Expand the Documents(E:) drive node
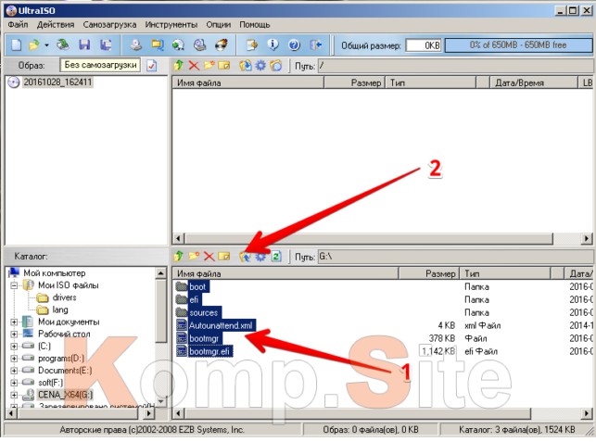Viewport: 596px width, 442px height. coord(14,371)
